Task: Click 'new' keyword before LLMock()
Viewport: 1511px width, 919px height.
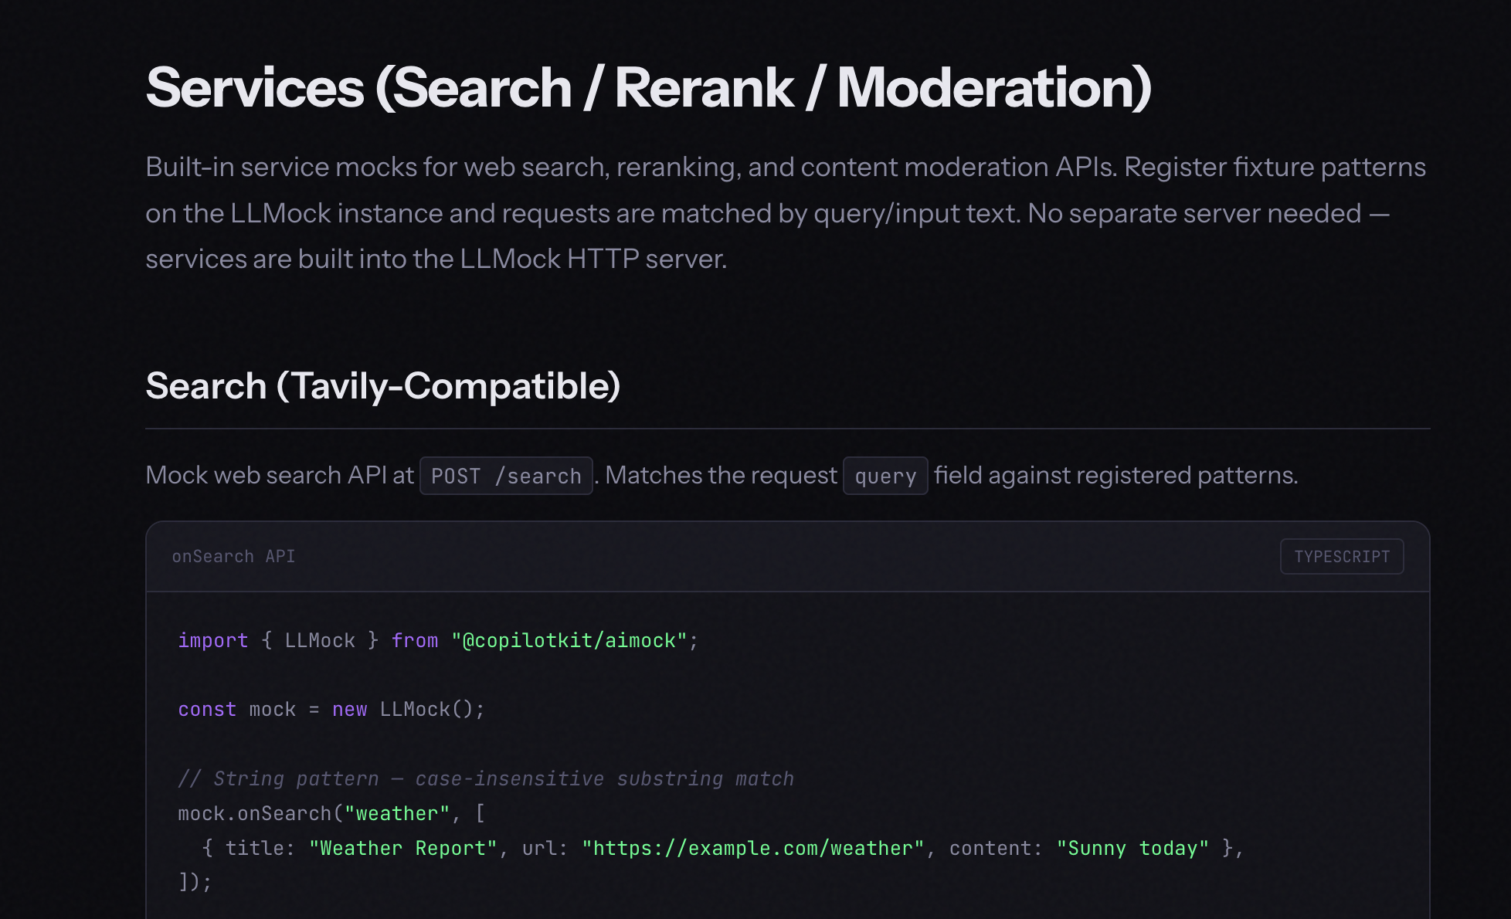Action: pyautogui.click(x=349, y=710)
